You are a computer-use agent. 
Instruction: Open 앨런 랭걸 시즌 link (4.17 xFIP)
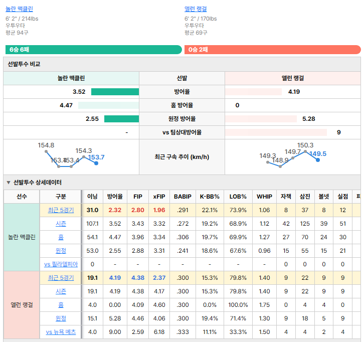[x=61, y=291]
